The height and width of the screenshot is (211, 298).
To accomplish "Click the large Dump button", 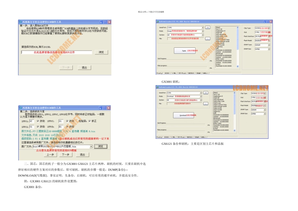I will [185, 51].
